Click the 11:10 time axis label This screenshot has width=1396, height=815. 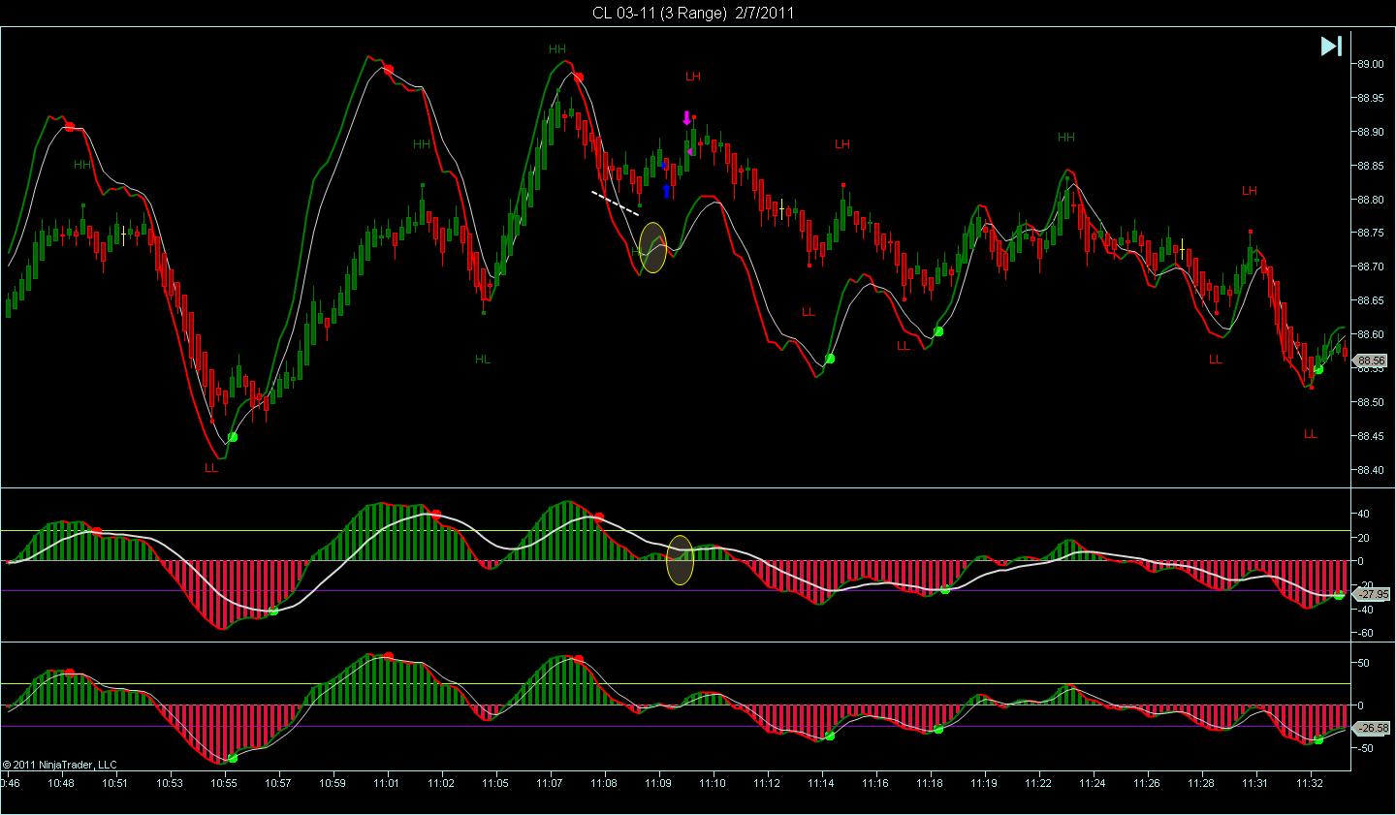[713, 781]
